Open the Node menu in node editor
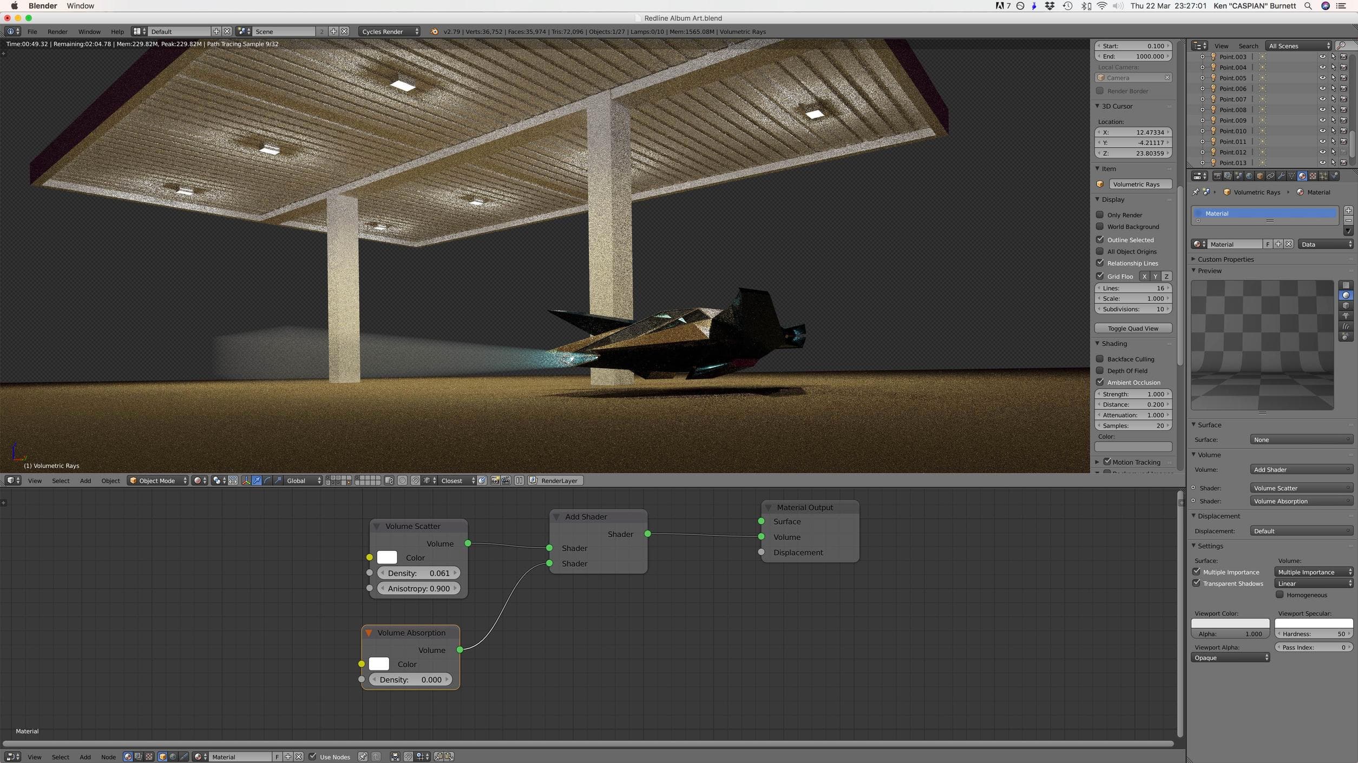 coord(108,757)
